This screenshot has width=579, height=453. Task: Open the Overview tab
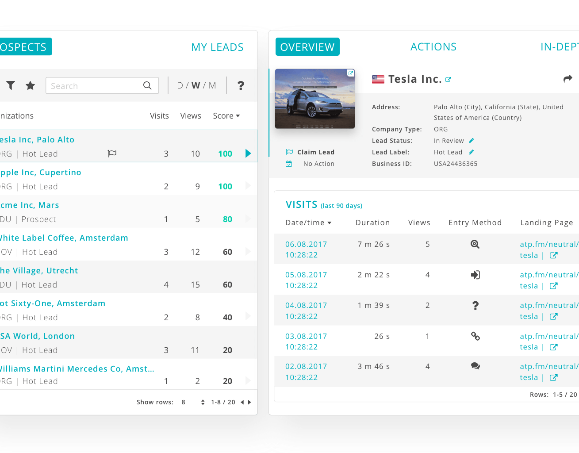(307, 47)
